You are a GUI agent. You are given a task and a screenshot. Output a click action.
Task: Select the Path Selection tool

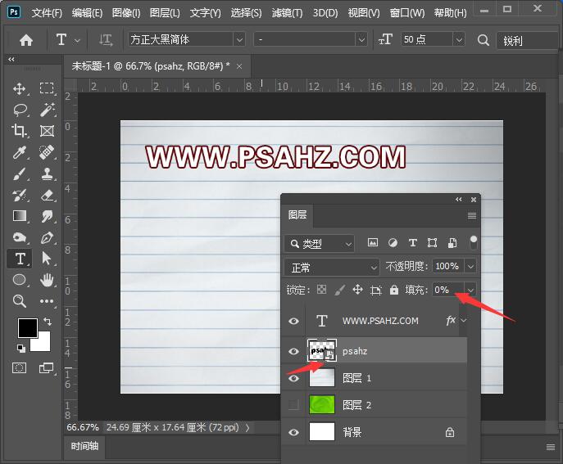coord(47,258)
